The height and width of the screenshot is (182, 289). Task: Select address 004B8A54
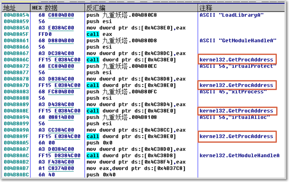point(16,15)
